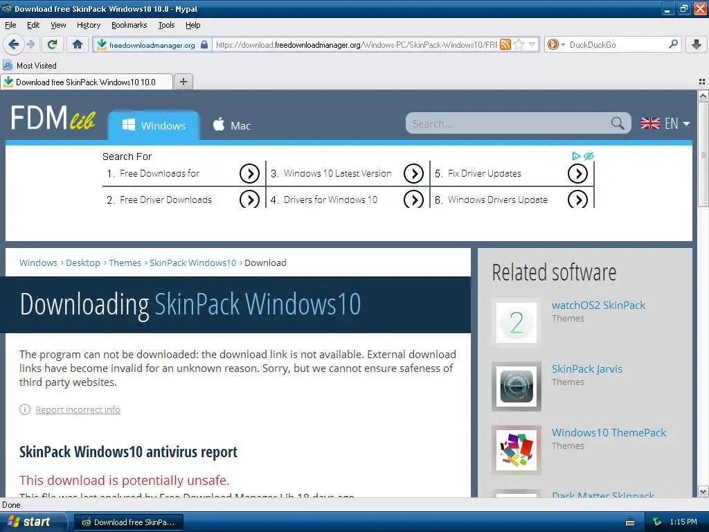Click Report incorrect info link
Screen dimensions: 709x532
78,409
